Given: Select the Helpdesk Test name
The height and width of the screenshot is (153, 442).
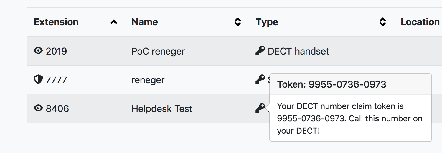Looking at the screenshot, I should tap(162, 109).
